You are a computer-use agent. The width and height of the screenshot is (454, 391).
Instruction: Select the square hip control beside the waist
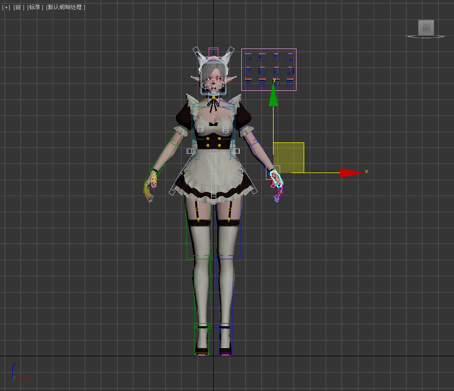[x=190, y=151]
